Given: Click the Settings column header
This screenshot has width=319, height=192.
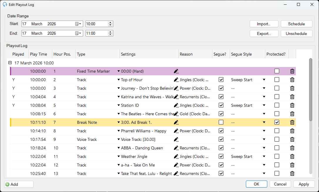Looking at the screenshot, I should point(149,54).
